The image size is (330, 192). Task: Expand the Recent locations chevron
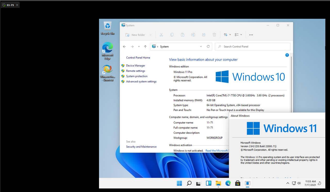point(139,47)
